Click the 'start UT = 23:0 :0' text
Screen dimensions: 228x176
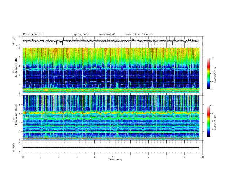(139, 35)
